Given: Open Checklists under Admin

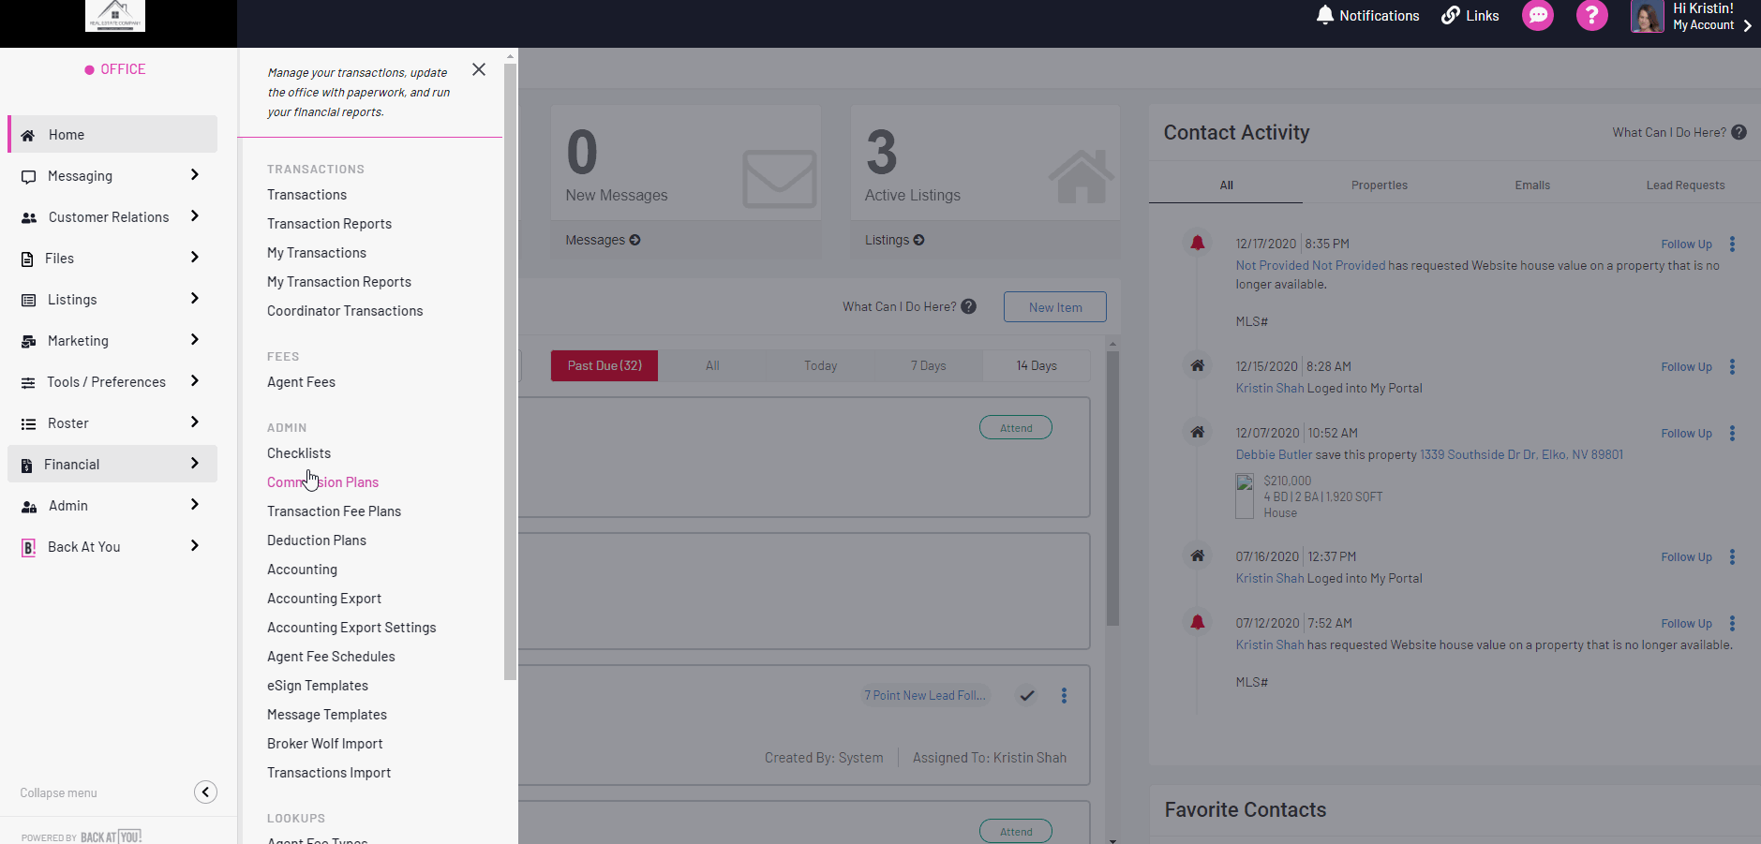Looking at the screenshot, I should coord(299,453).
